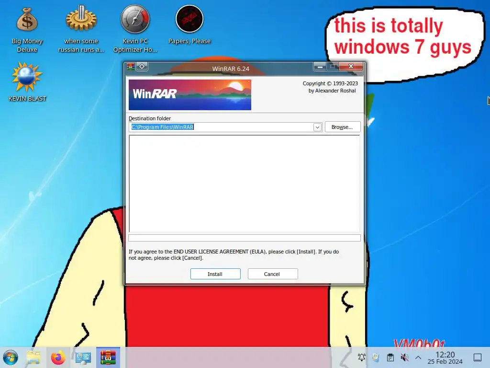Image resolution: width=490 pixels, height=368 pixels.
Task: Click the muted volume tray icon
Action: (x=404, y=357)
